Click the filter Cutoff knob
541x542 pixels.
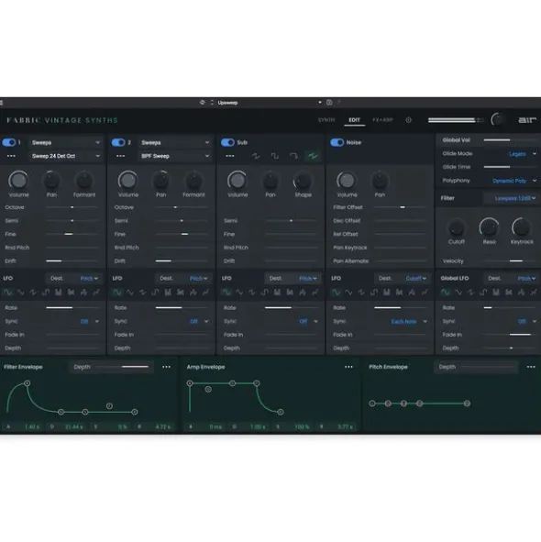[x=457, y=227]
